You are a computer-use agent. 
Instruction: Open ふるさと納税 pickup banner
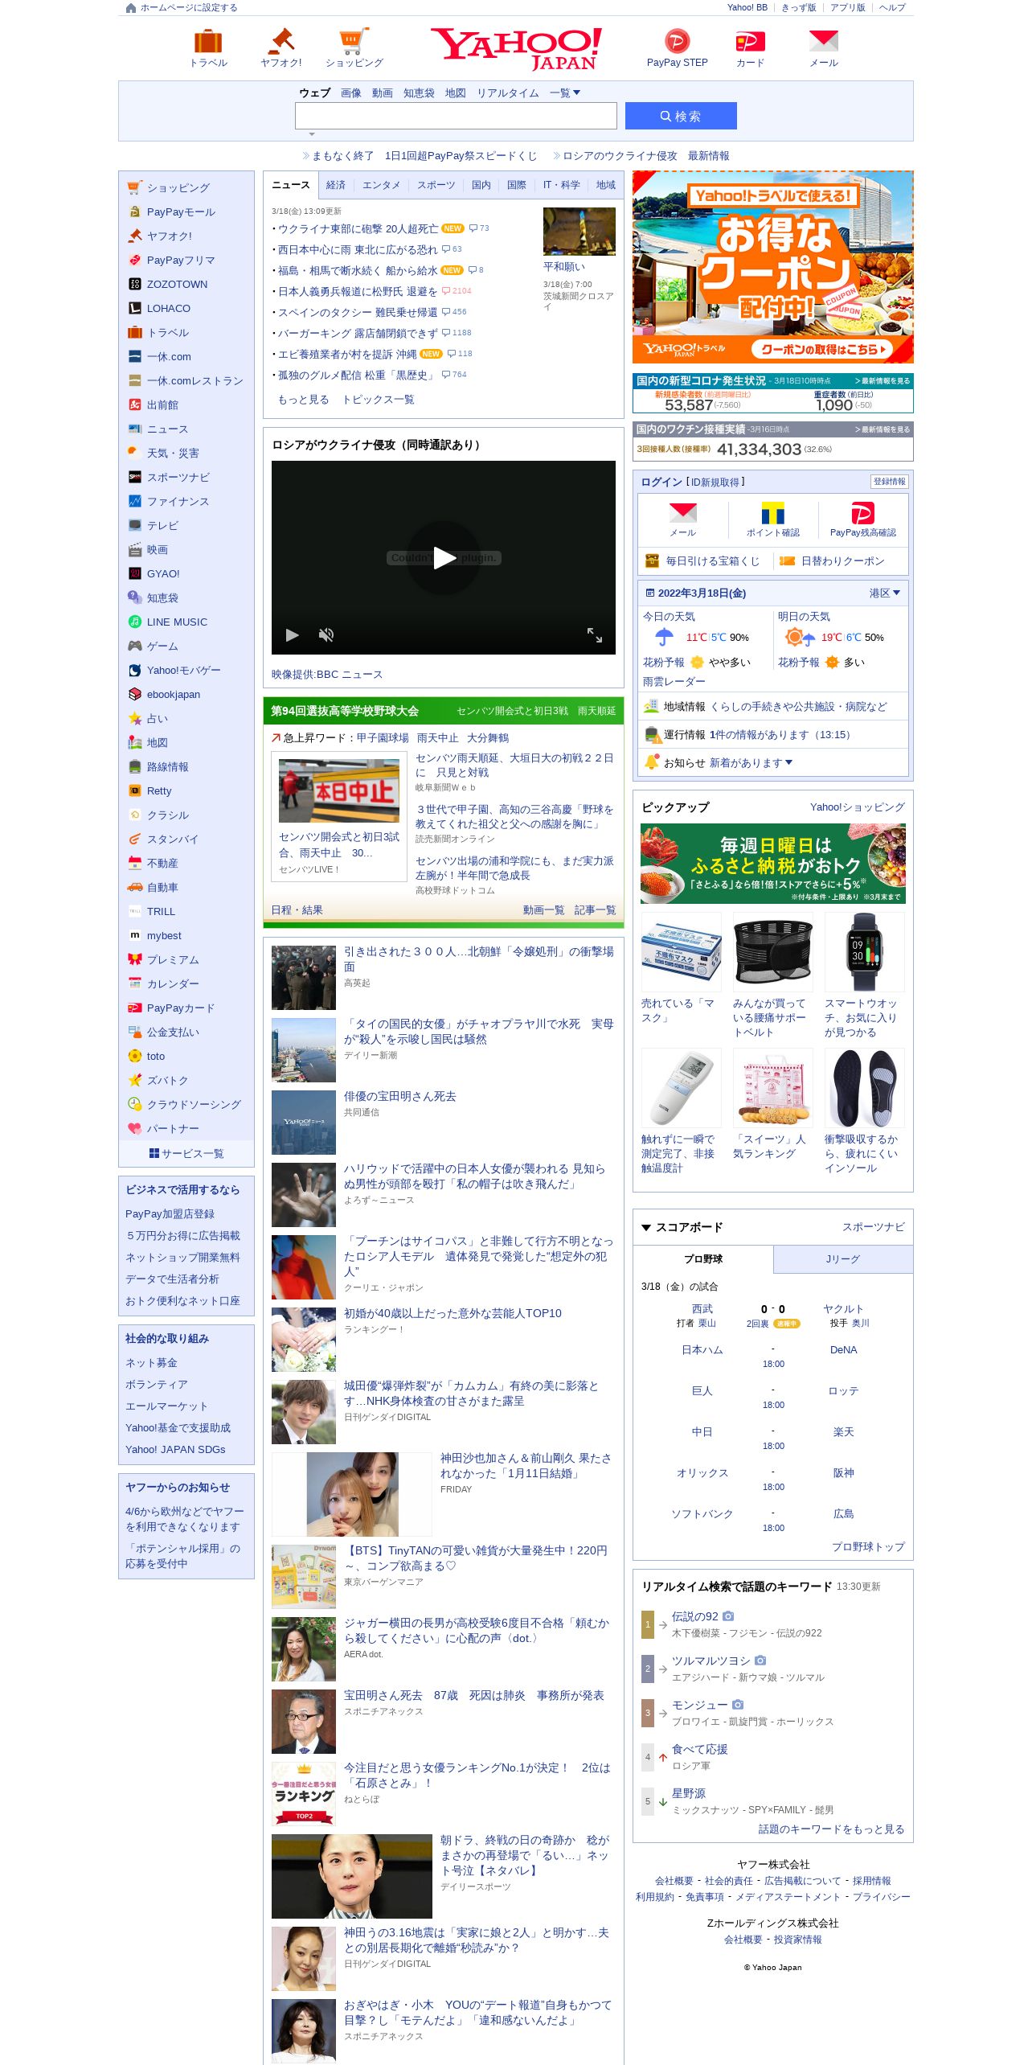pyautogui.click(x=772, y=864)
